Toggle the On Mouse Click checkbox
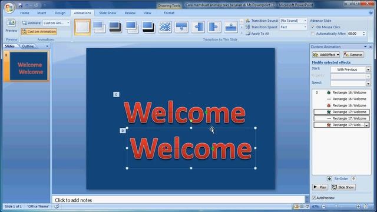 313,27
